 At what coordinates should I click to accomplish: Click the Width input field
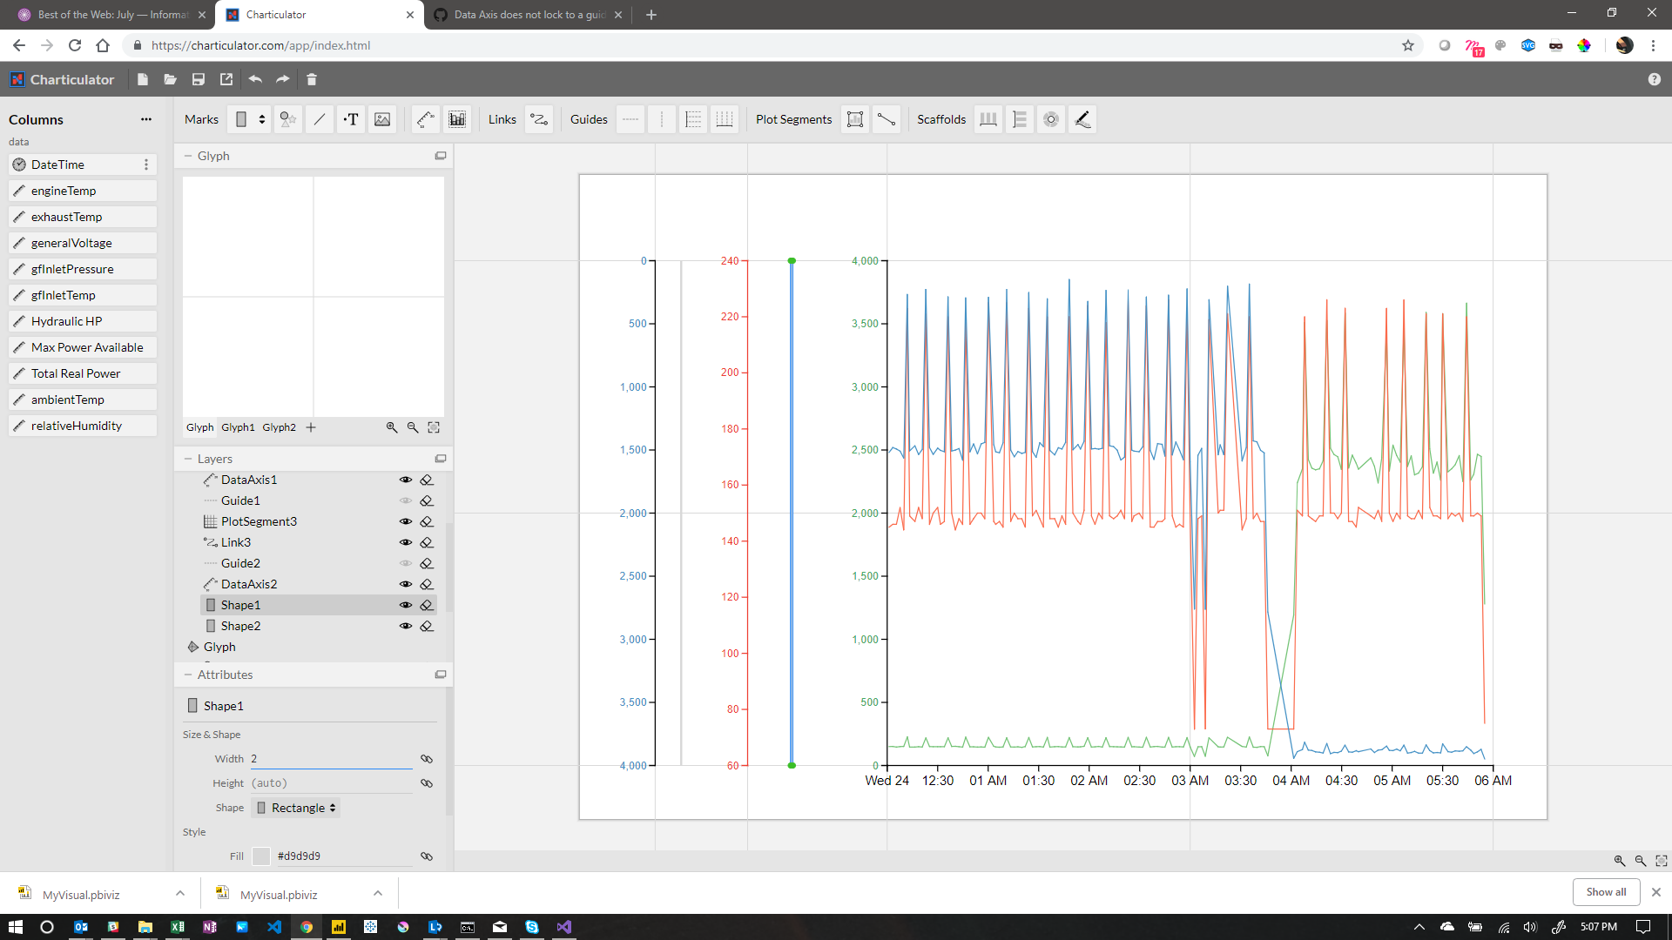tap(331, 759)
